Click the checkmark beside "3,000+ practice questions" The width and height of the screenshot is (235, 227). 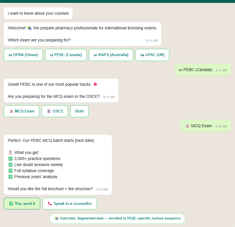pos(10,159)
